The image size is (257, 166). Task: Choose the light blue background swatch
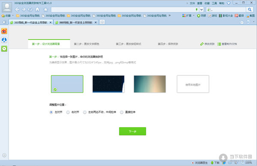(67, 84)
